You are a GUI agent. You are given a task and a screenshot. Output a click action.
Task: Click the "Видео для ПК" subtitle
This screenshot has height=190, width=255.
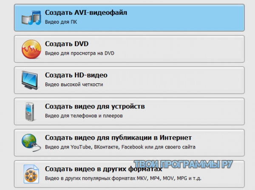tap(61, 22)
